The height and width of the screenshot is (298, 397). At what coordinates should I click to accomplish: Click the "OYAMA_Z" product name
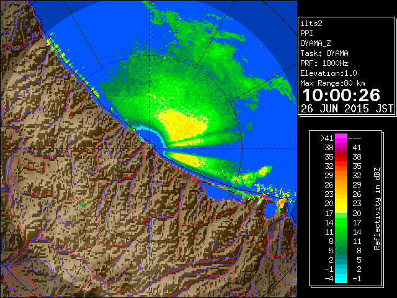tap(316, 43)
